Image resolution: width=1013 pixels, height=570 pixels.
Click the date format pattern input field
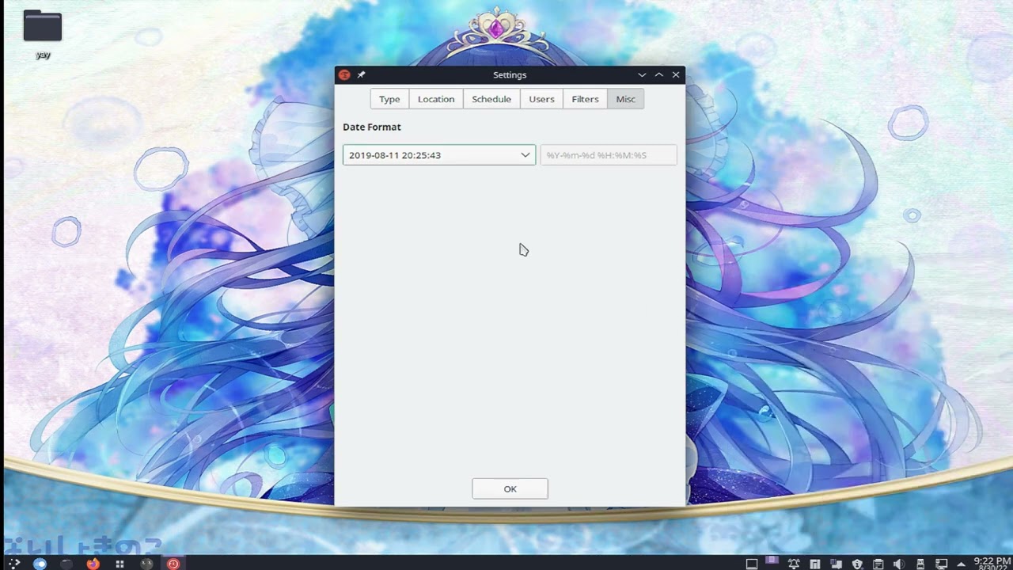[609, 155]
